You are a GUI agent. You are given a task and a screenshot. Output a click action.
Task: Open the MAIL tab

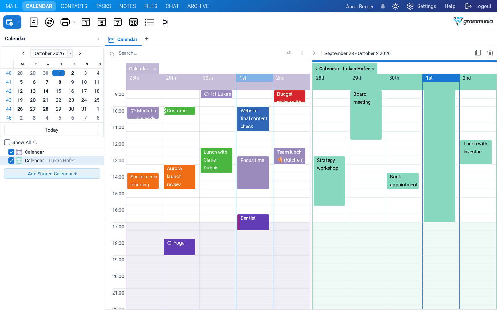coord(11,6)
